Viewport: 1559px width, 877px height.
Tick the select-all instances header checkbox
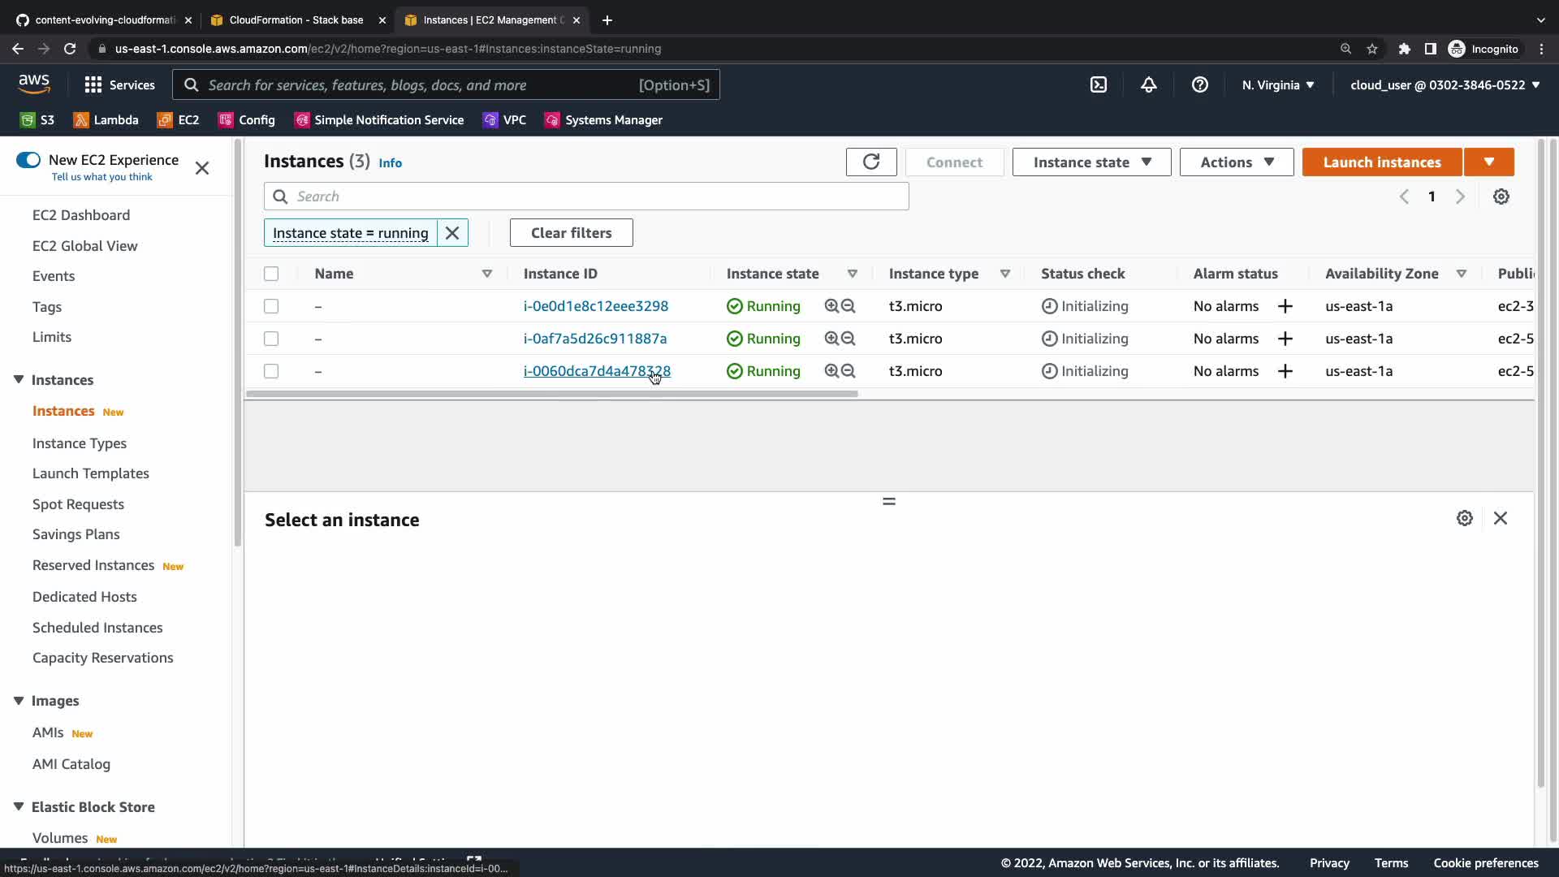click(x=271, y=274)
